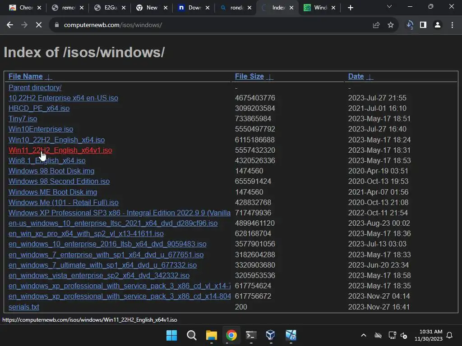462x346 pixels.
Task: Open Windows 98 Second Edition.iso
Action: click(59, 181)
